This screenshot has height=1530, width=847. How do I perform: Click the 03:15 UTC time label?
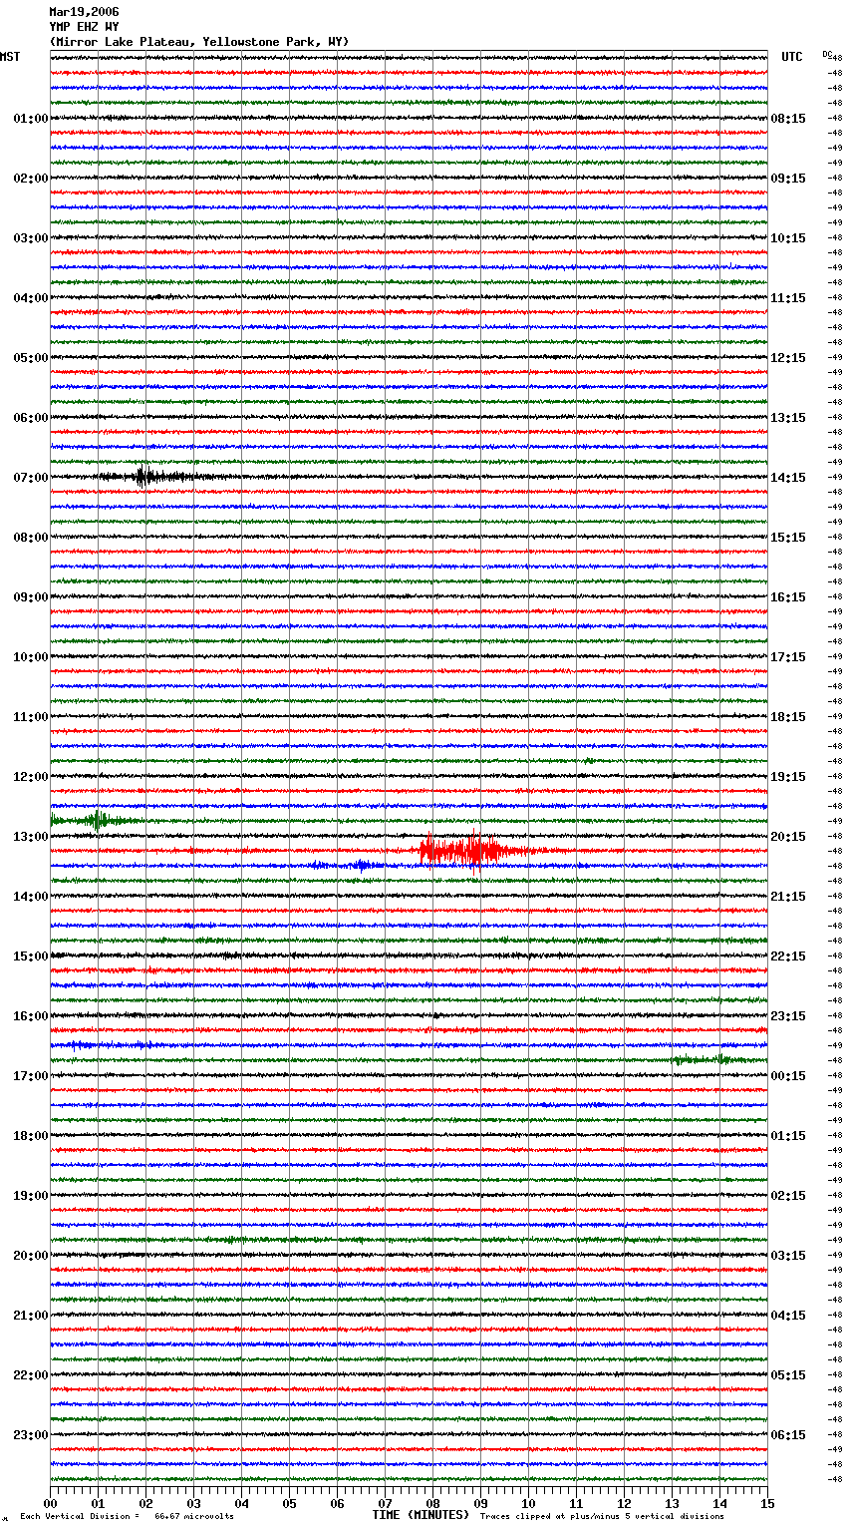pos(788,1256)
